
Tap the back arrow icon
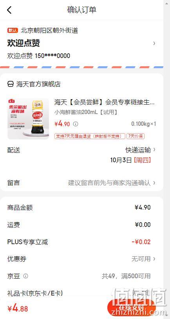point(9,10)
